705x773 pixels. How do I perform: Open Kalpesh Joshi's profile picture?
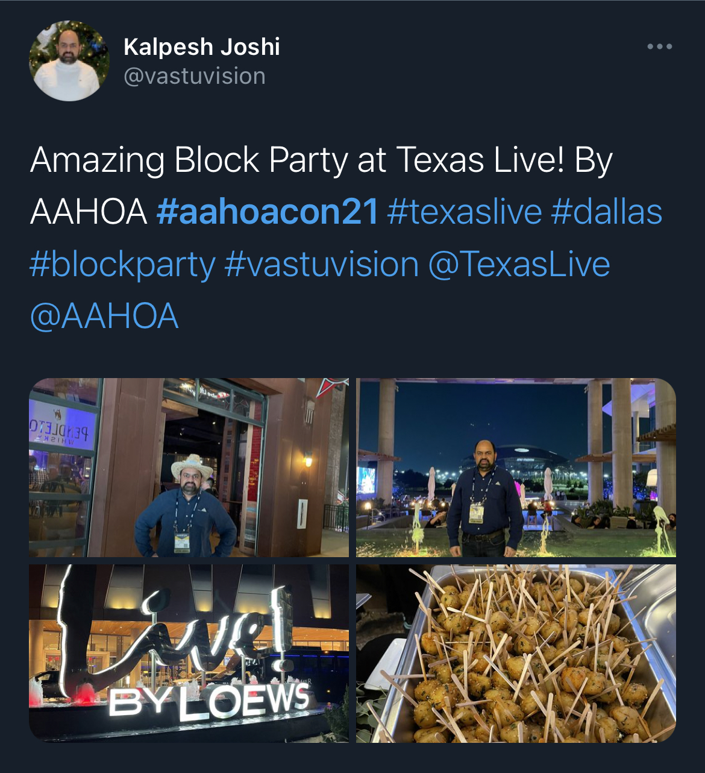(69, 61)
